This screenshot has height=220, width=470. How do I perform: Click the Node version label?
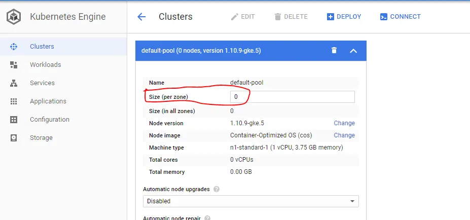(x=166, y=123)
